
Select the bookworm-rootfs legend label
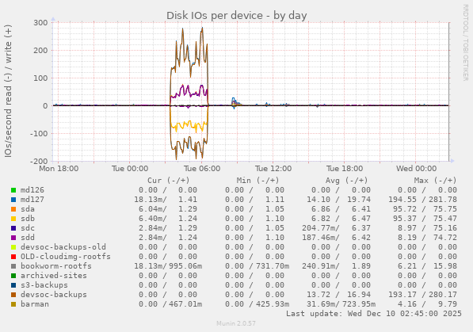click(x=56, y=266)
